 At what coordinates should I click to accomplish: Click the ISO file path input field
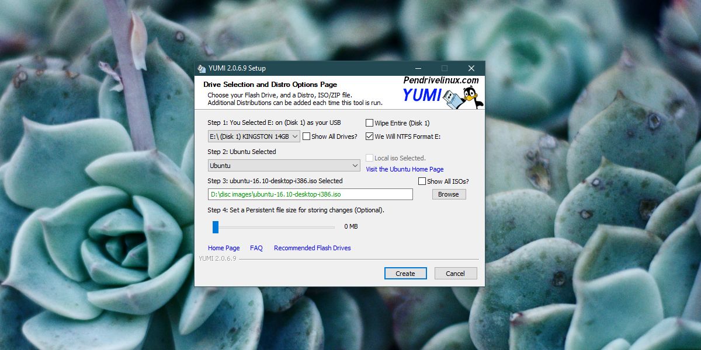point(310,194)
